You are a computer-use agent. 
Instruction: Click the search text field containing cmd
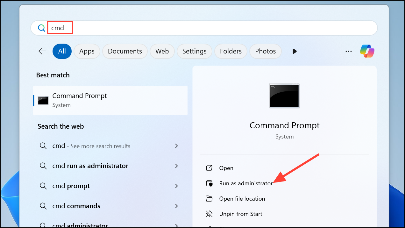[204, 28]
